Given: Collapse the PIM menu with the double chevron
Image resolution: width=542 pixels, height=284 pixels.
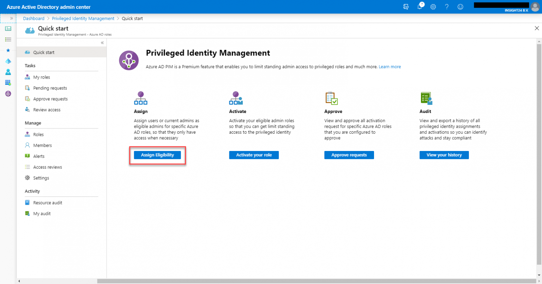Looking at the screenshot, I should pyautogui.click(x=102, y=43).
